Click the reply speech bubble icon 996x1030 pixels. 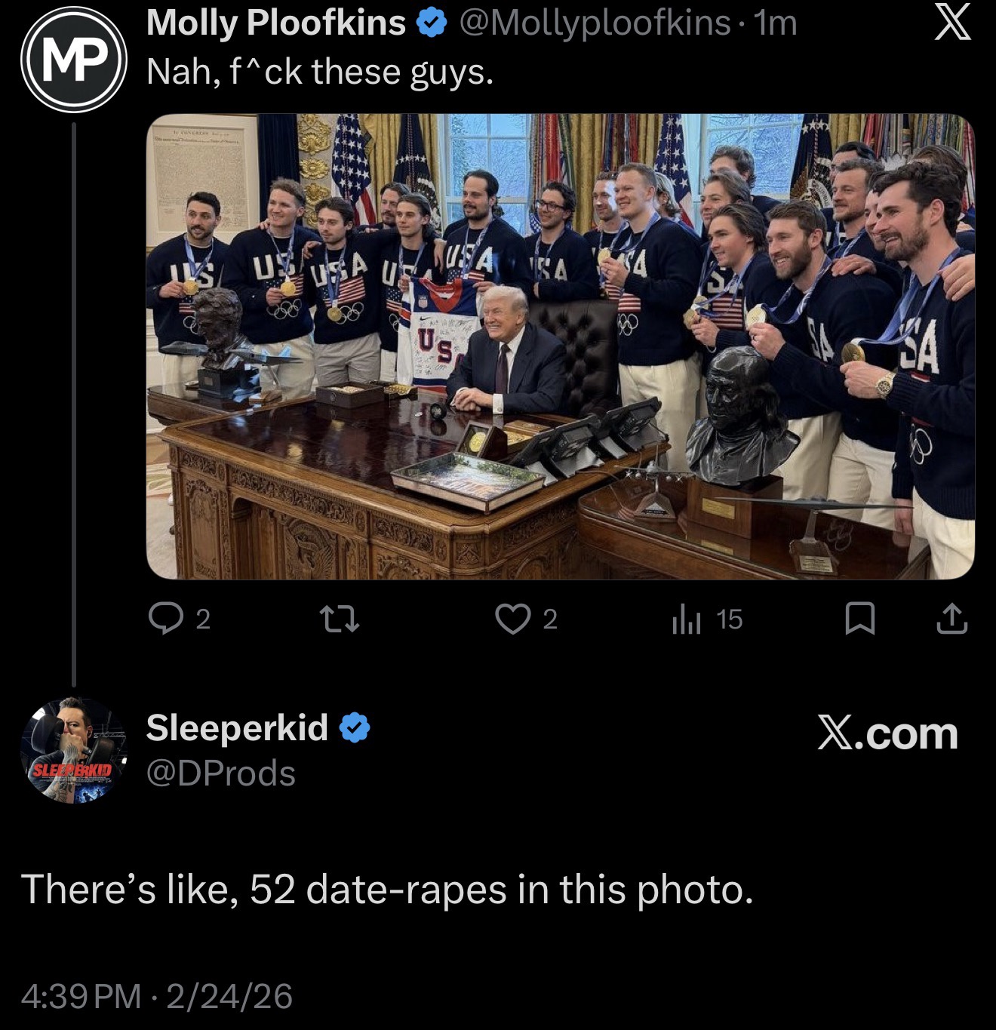pyautogui.click(x=164, y=619)
